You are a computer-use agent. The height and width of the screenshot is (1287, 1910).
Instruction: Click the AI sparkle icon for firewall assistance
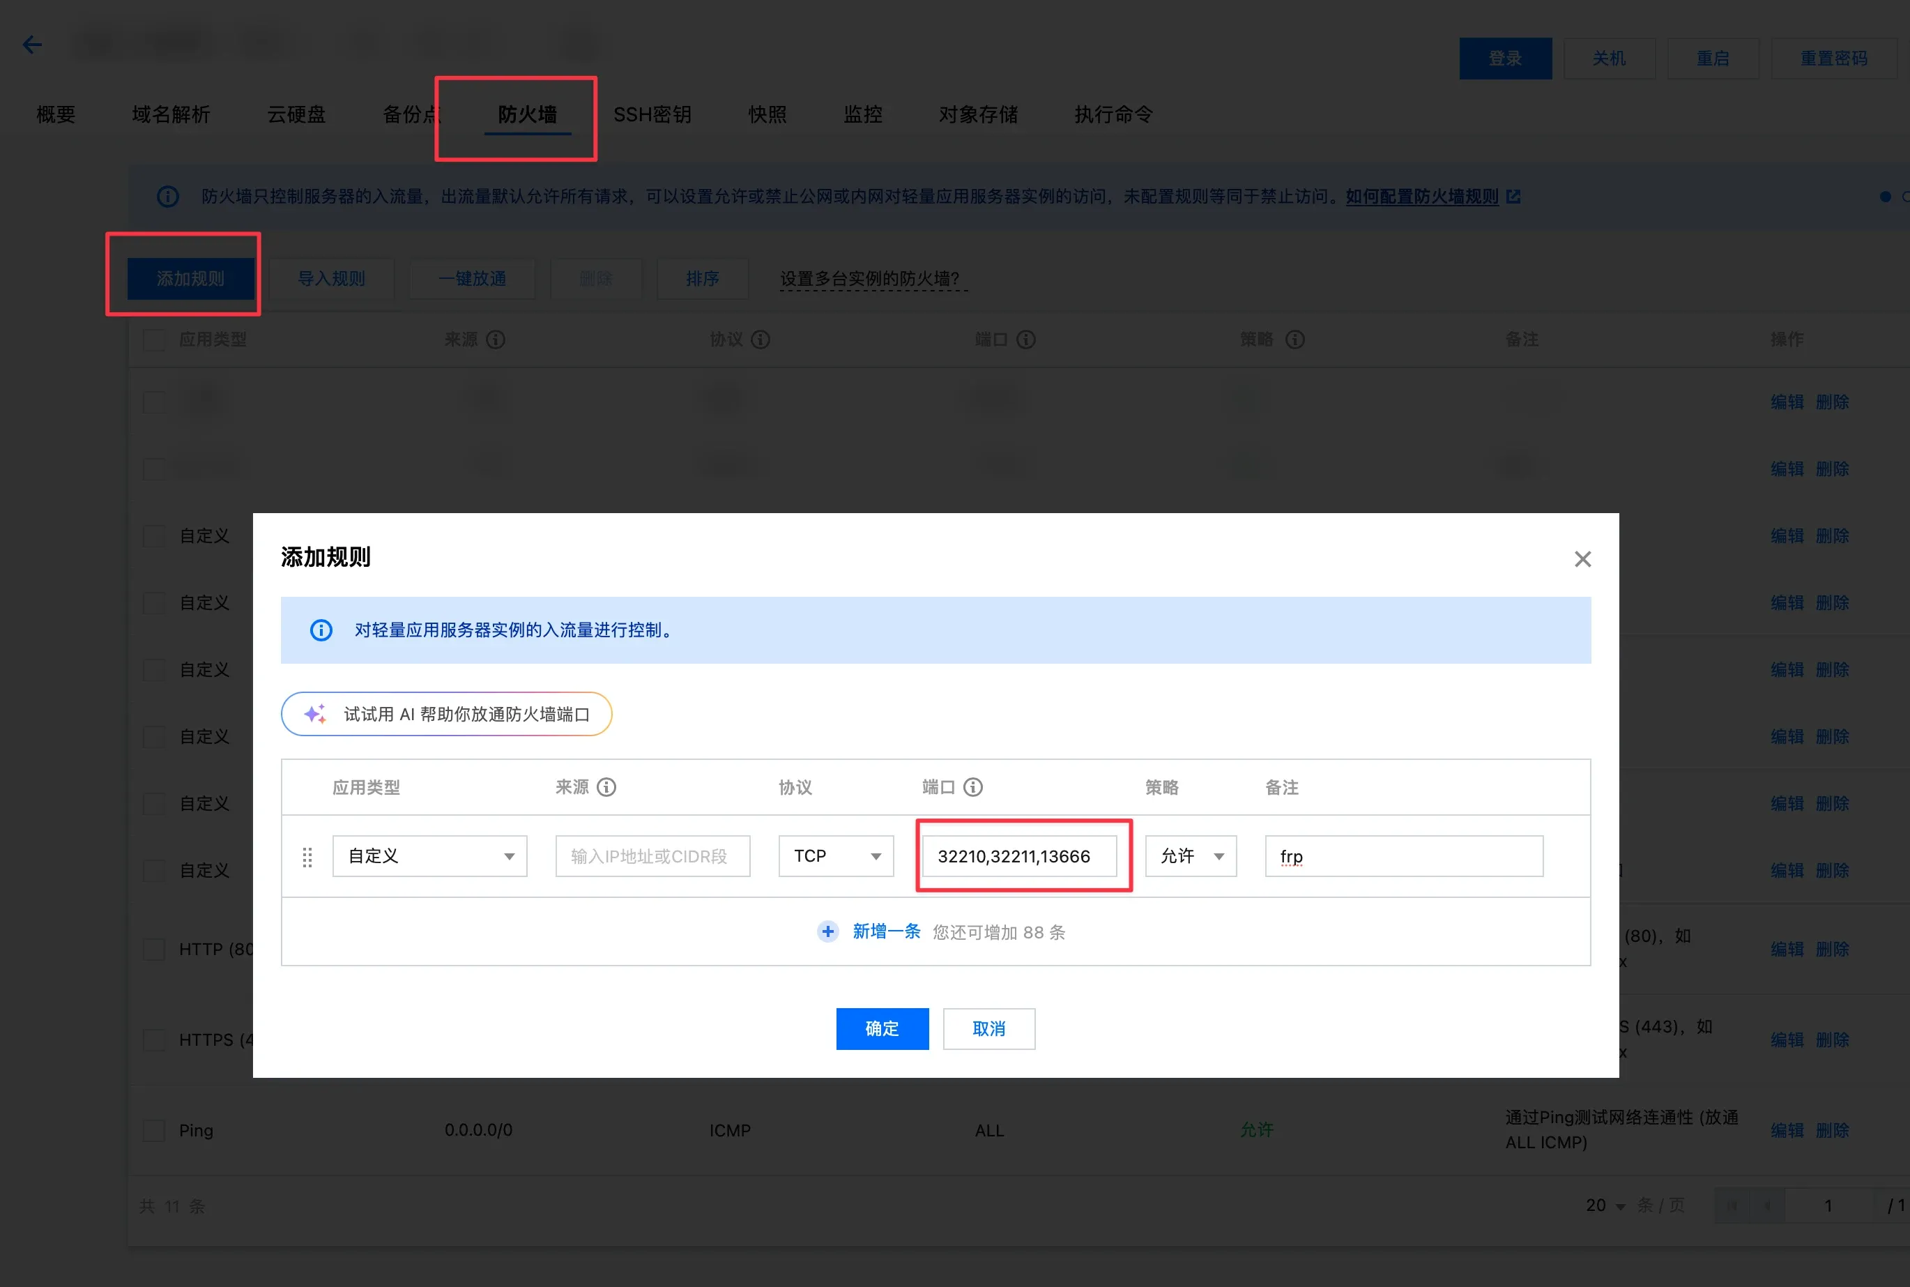click(x=315, y=714)
